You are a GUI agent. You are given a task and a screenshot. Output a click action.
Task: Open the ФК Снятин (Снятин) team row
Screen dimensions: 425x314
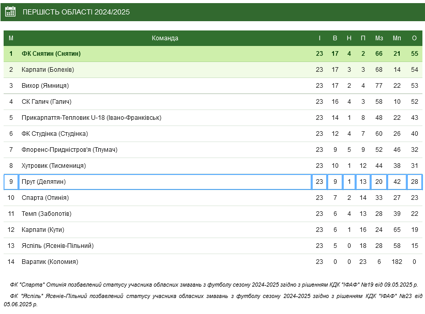(x=213, y=54)
